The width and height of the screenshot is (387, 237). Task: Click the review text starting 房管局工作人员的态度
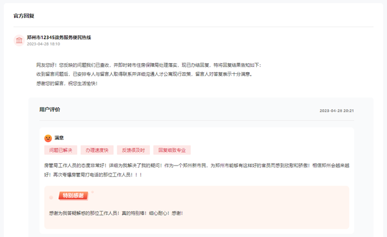pyautogui.click(x=196, y=166)
